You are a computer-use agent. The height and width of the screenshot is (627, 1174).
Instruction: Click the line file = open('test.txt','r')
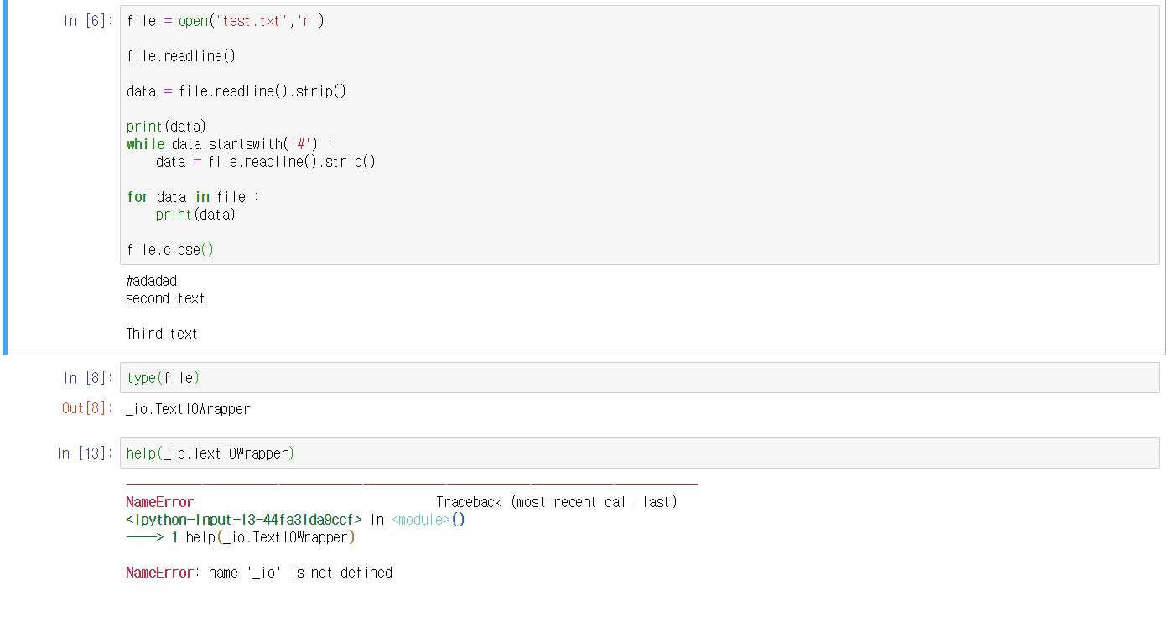226,21
